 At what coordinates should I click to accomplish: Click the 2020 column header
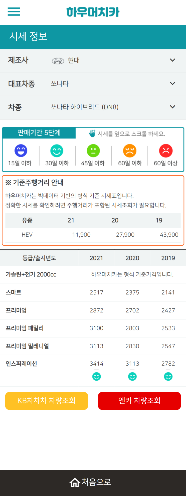[x=132, y=258]
